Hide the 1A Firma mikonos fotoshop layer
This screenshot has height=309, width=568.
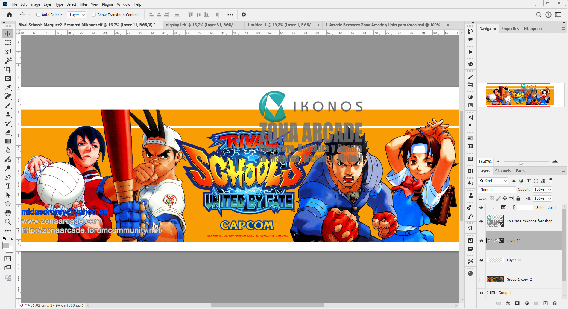click(x=481, y=221)
